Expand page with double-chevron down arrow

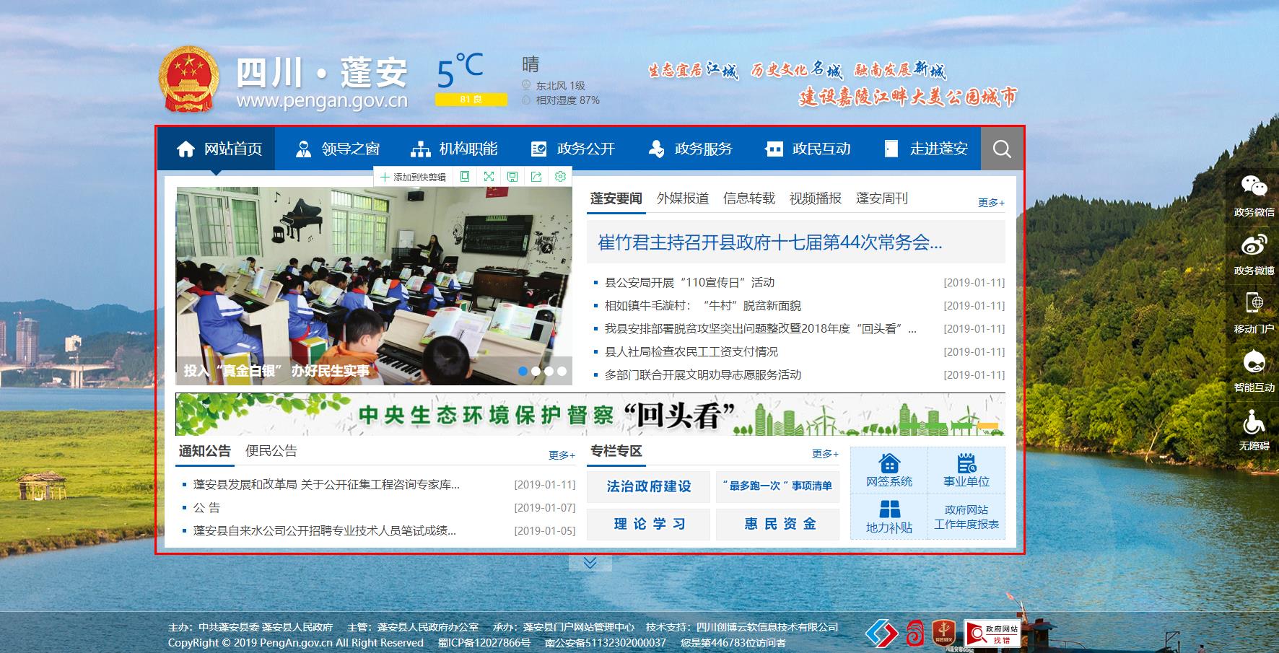(x=590, y=563)
